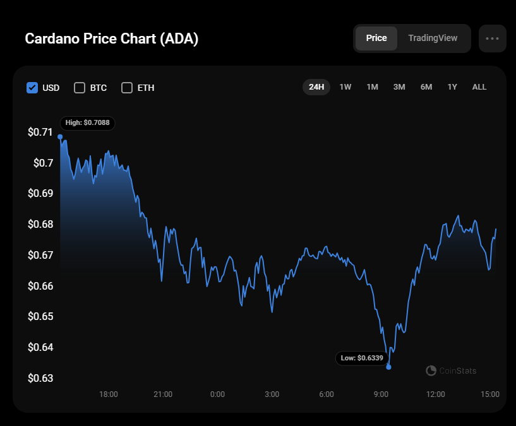This screenshot has width=516, height=426.
Task: Open the three-dots more options menu
Action: click(x=493, y=38)
